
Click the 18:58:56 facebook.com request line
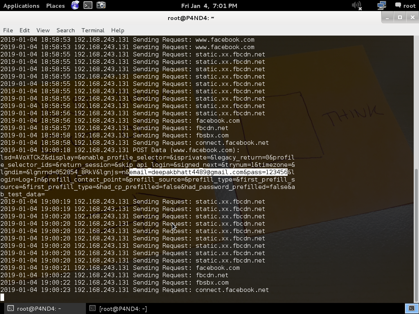[x=120, y=121]
